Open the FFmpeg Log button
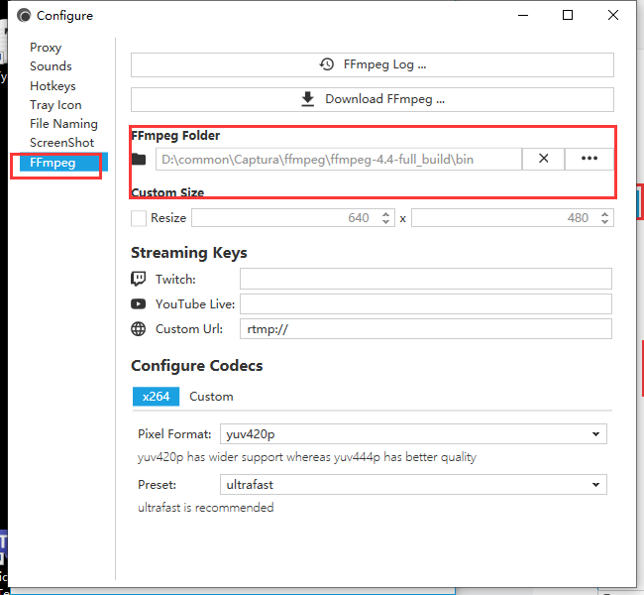The image size is (644, 595). [x=373, y=64]
